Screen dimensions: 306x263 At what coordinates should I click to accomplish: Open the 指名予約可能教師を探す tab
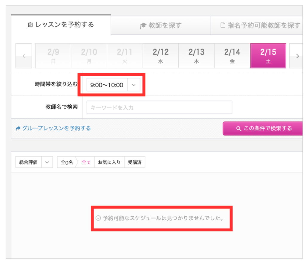[257, 25]
